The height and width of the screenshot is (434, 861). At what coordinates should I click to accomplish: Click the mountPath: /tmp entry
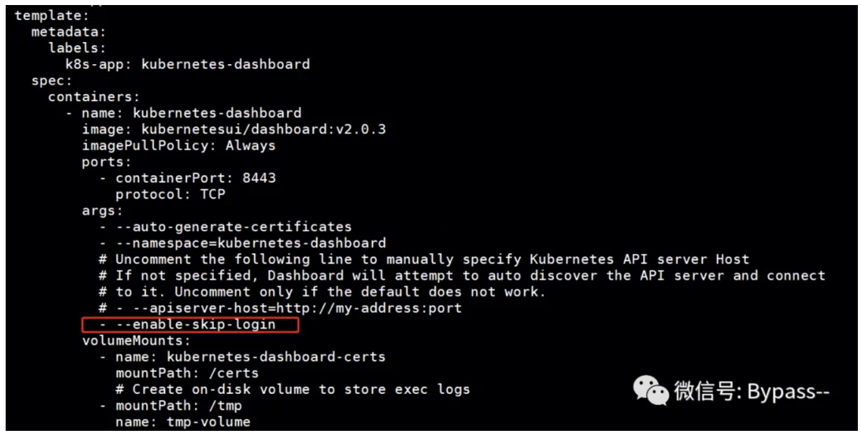(x=171, y=406)
